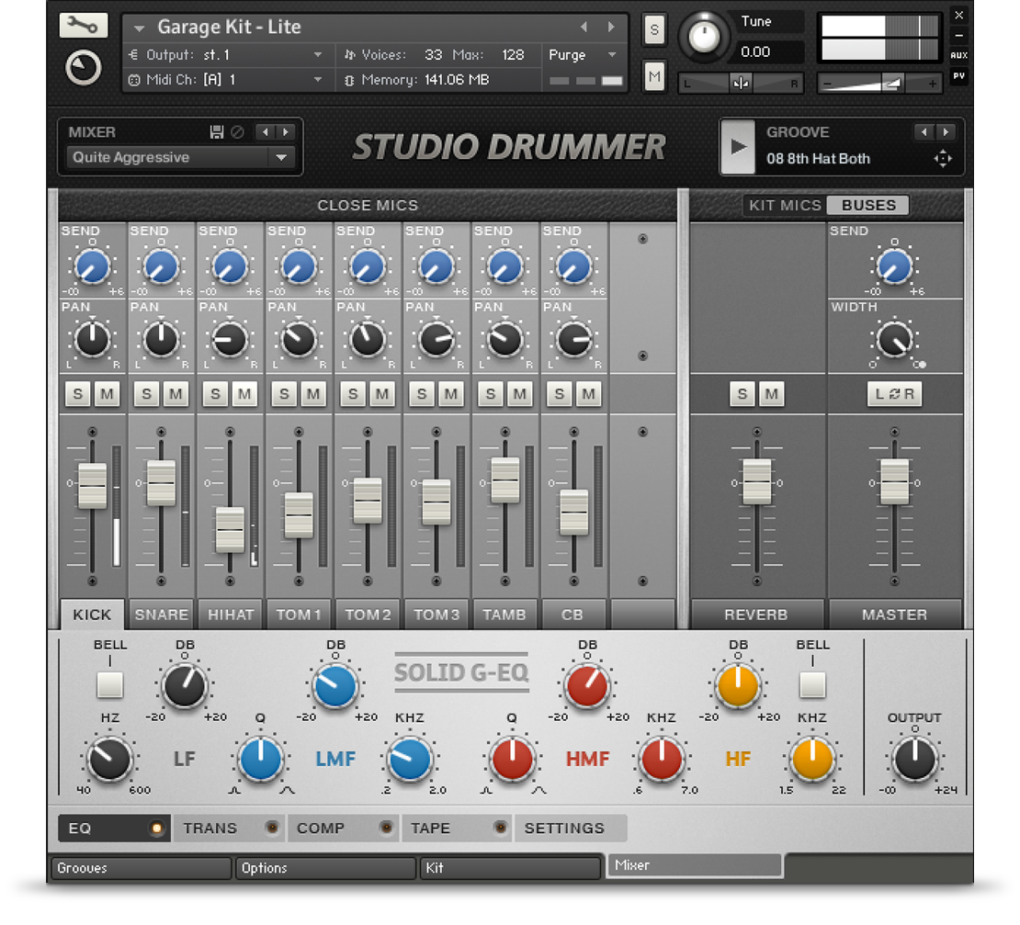Open the Kit page tab

click(x=510, y=868)
